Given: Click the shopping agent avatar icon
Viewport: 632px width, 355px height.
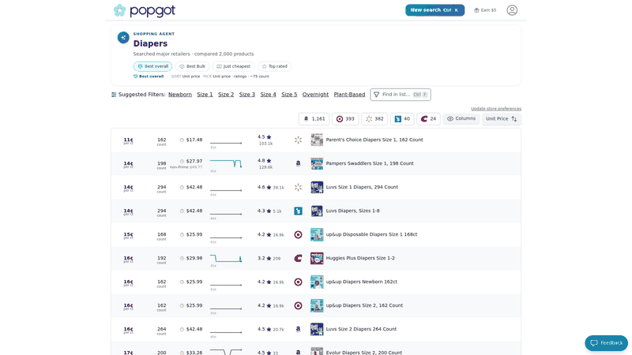Looking at the screenshot, I should point(123,37).
